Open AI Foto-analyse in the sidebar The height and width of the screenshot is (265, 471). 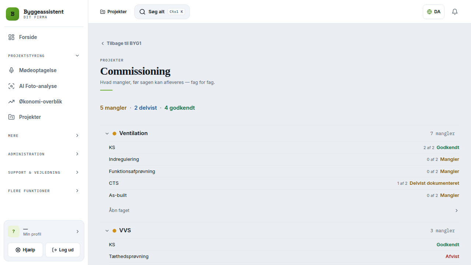pos(44,86)
